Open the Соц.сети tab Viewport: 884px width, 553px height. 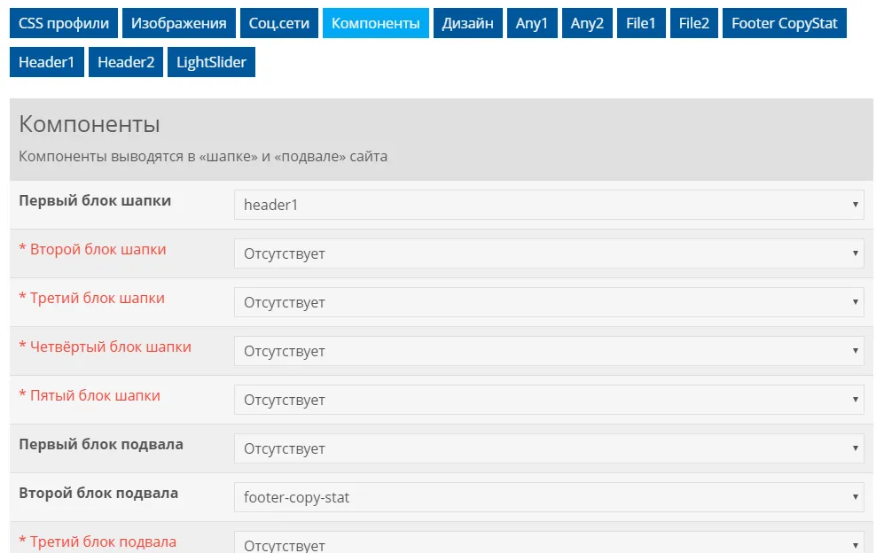click(x=278, y=23)
